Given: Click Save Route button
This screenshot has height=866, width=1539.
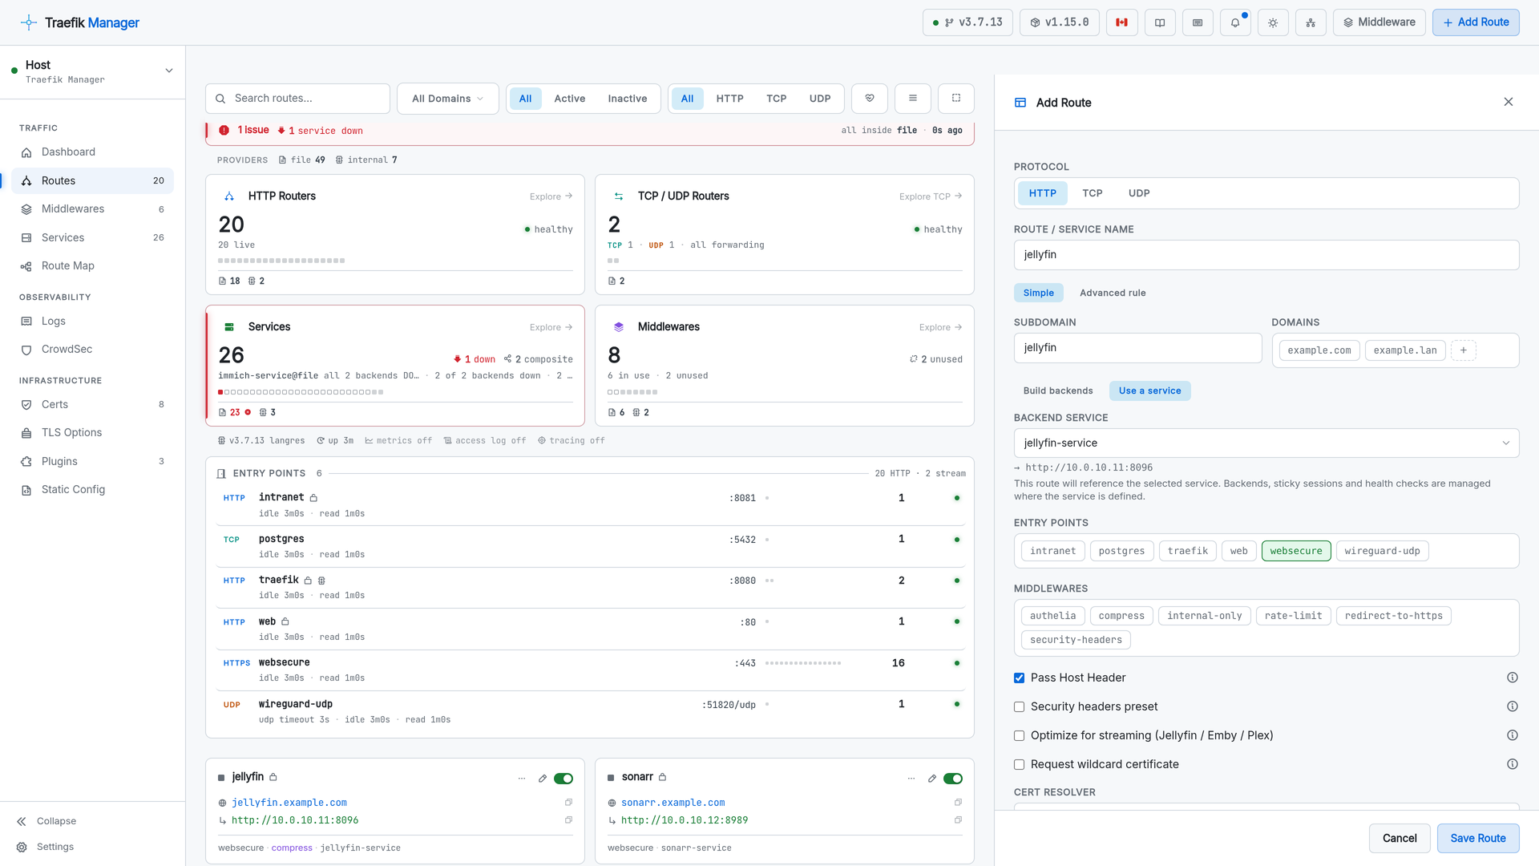Looking at the screenshot, I should [x=1478, y=838].
